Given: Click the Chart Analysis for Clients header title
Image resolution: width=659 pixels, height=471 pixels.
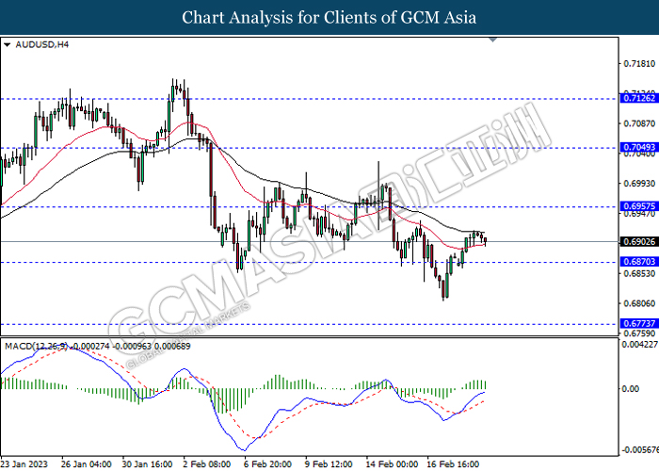Looking at the screenshot, I should coord(329,18).
